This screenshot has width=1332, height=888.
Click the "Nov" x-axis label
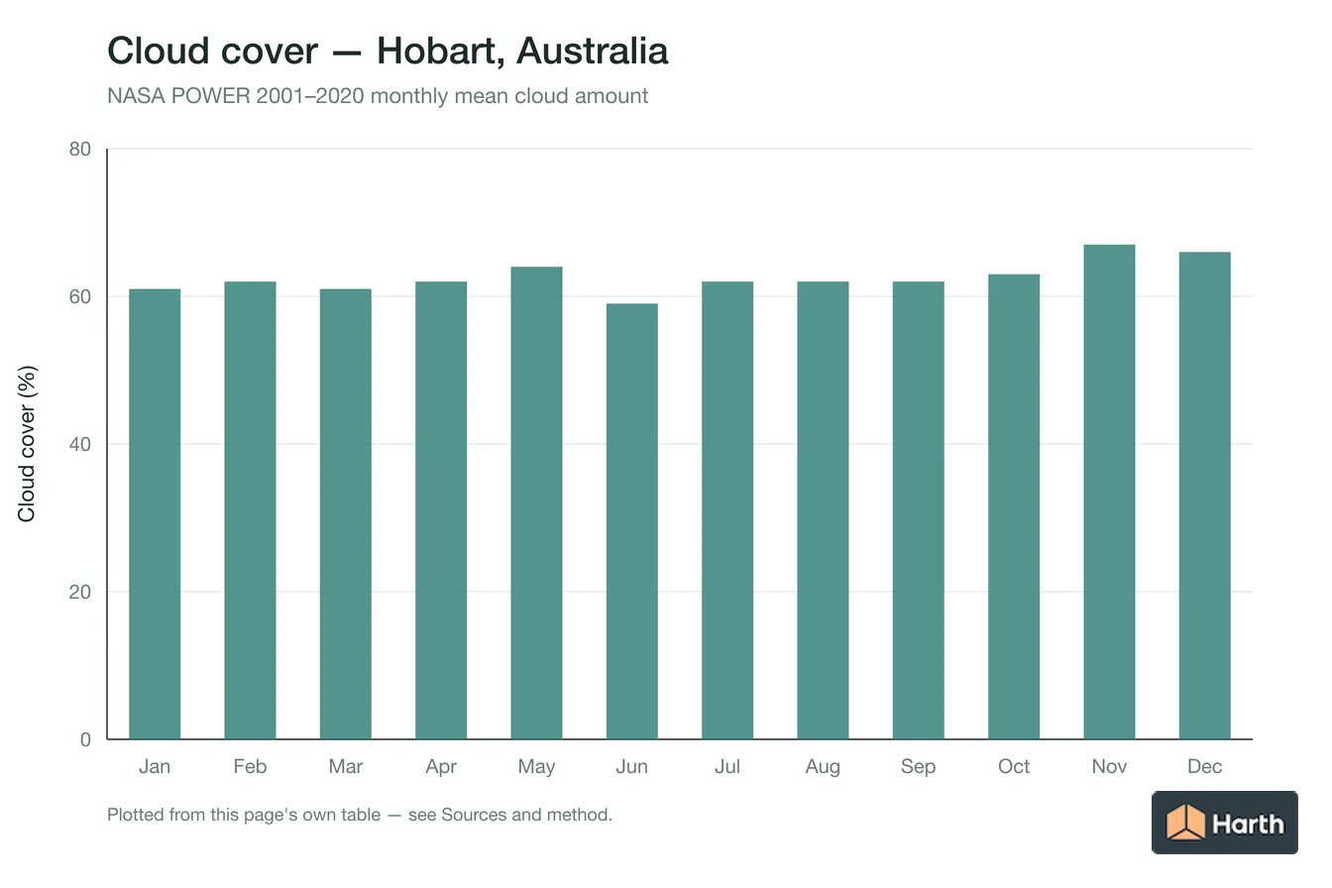point(1109,766)
